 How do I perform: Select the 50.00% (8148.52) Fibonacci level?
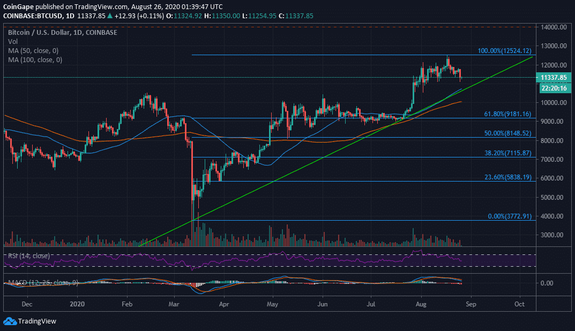pos(506,133)
